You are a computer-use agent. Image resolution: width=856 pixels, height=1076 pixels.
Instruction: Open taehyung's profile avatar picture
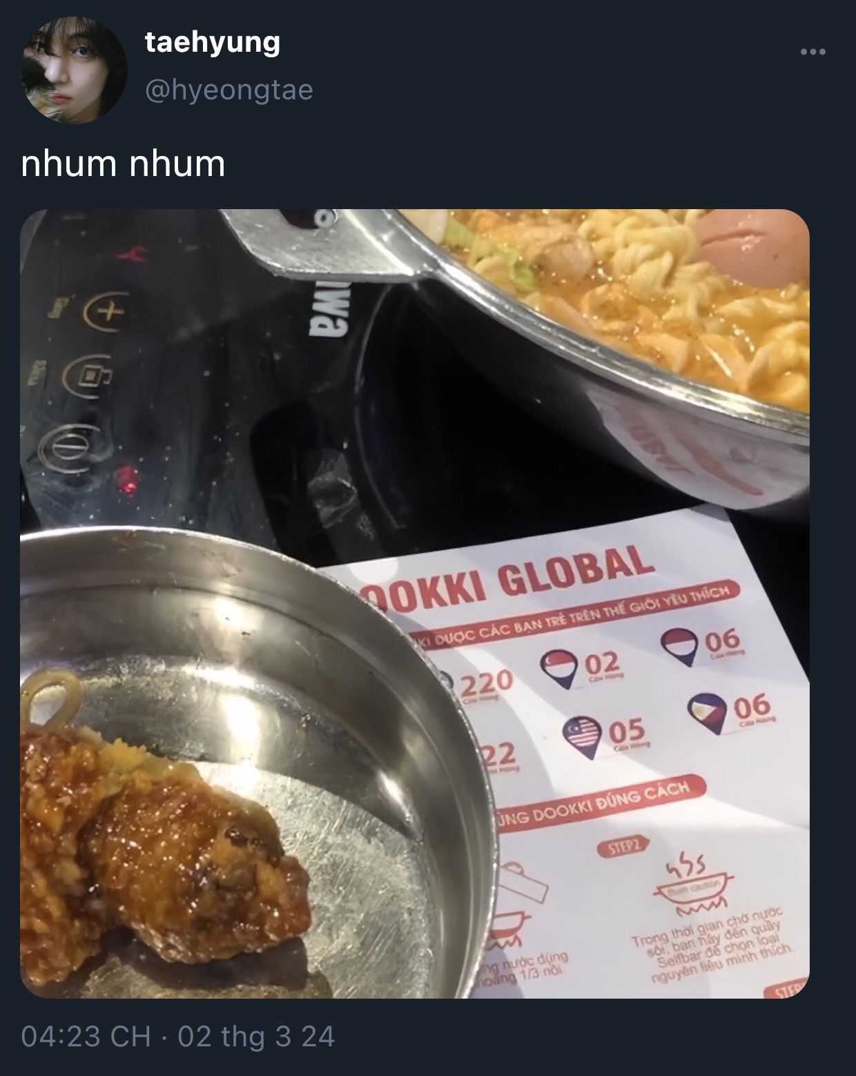pyautogui.click(x=75, y=71)
